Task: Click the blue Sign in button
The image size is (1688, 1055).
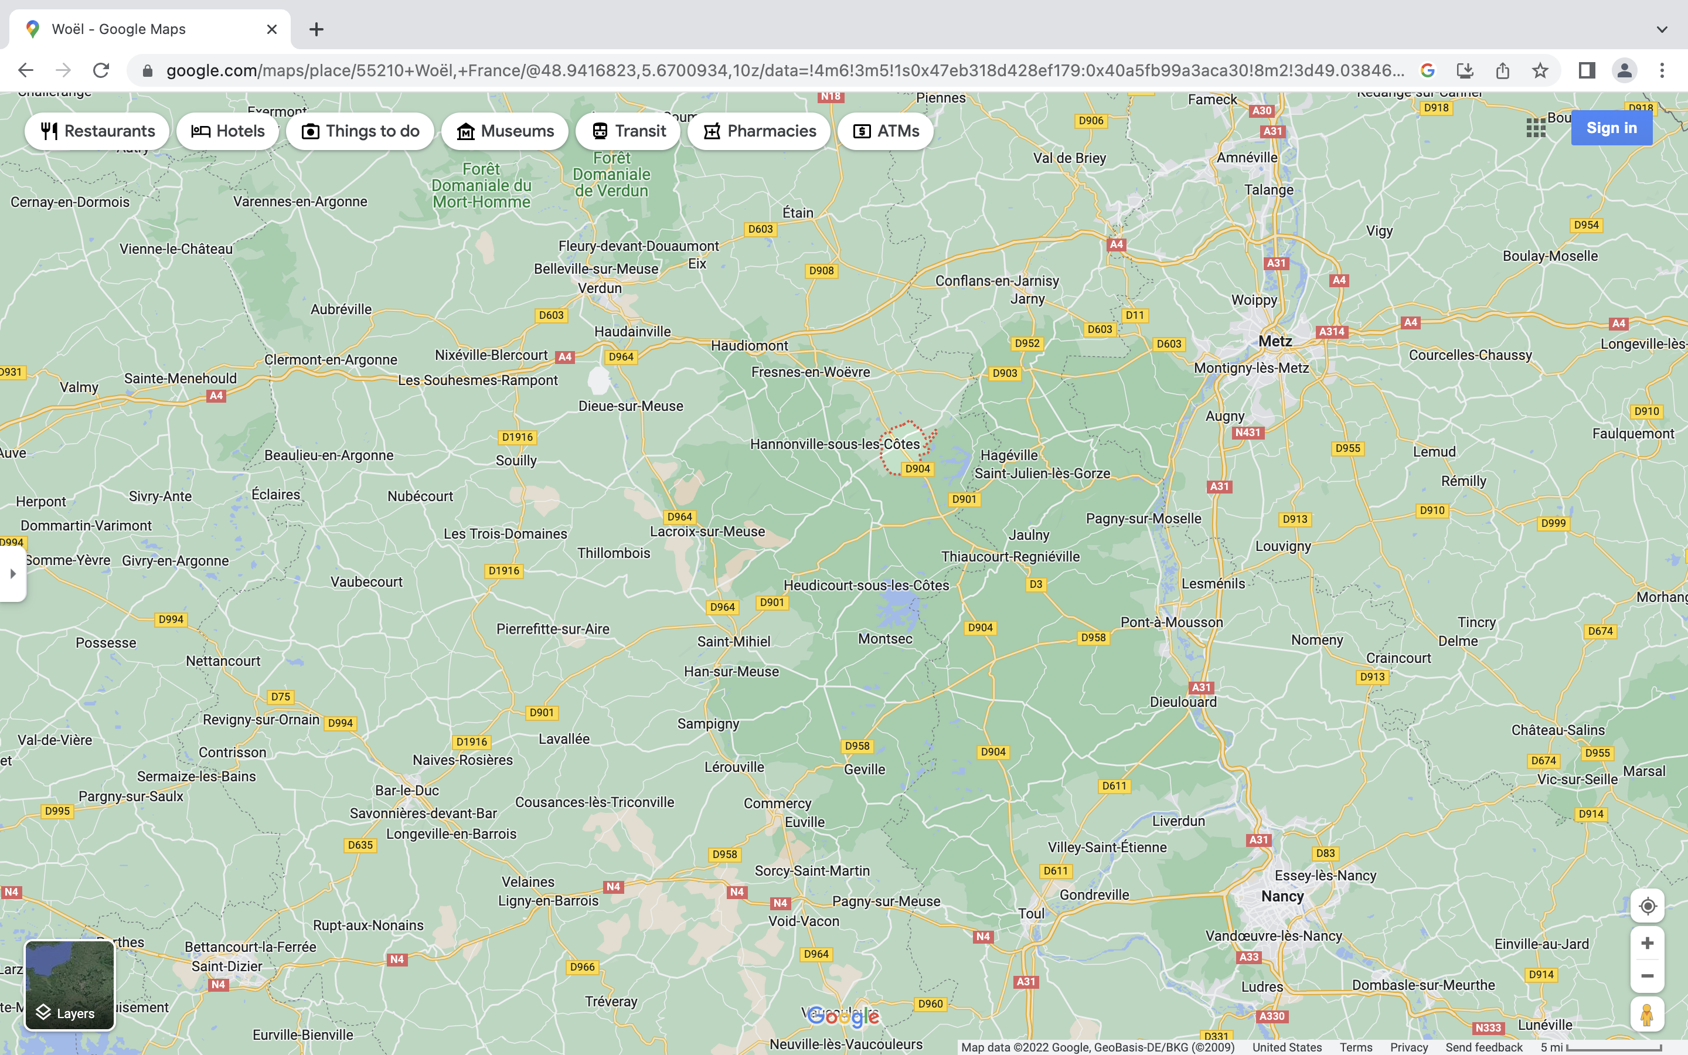Action: click(1611, 128)
